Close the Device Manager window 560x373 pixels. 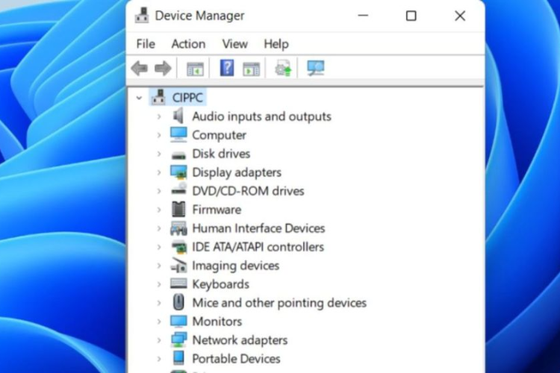460,16
